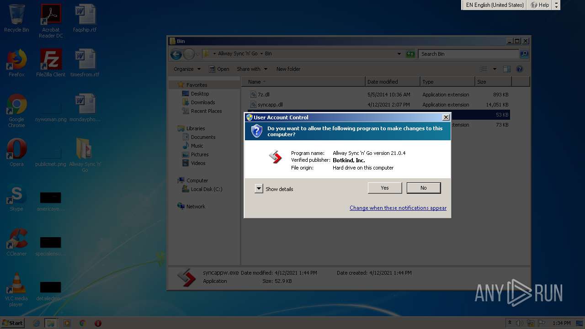The height and width of the screenshot is (329, 585).
Task: Click Search Bin input field
Action: [469, 54]
